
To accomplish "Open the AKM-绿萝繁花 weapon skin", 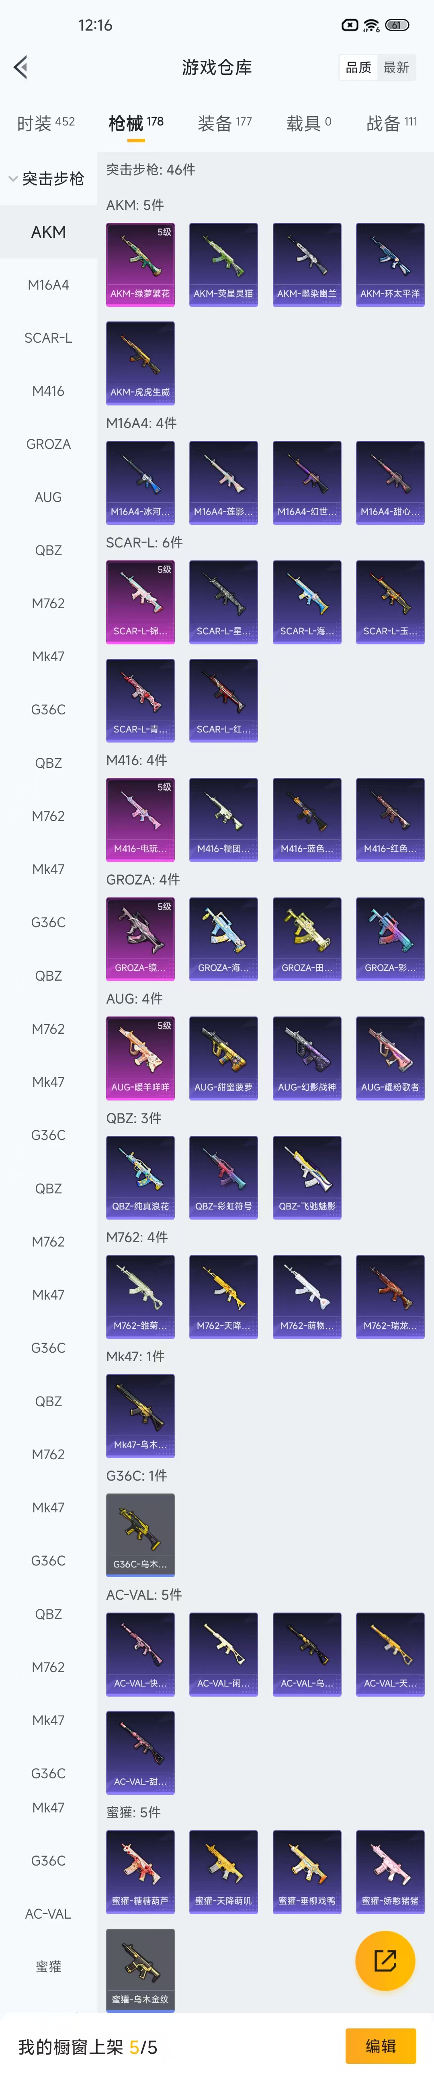I will click(x=140, y=264).
